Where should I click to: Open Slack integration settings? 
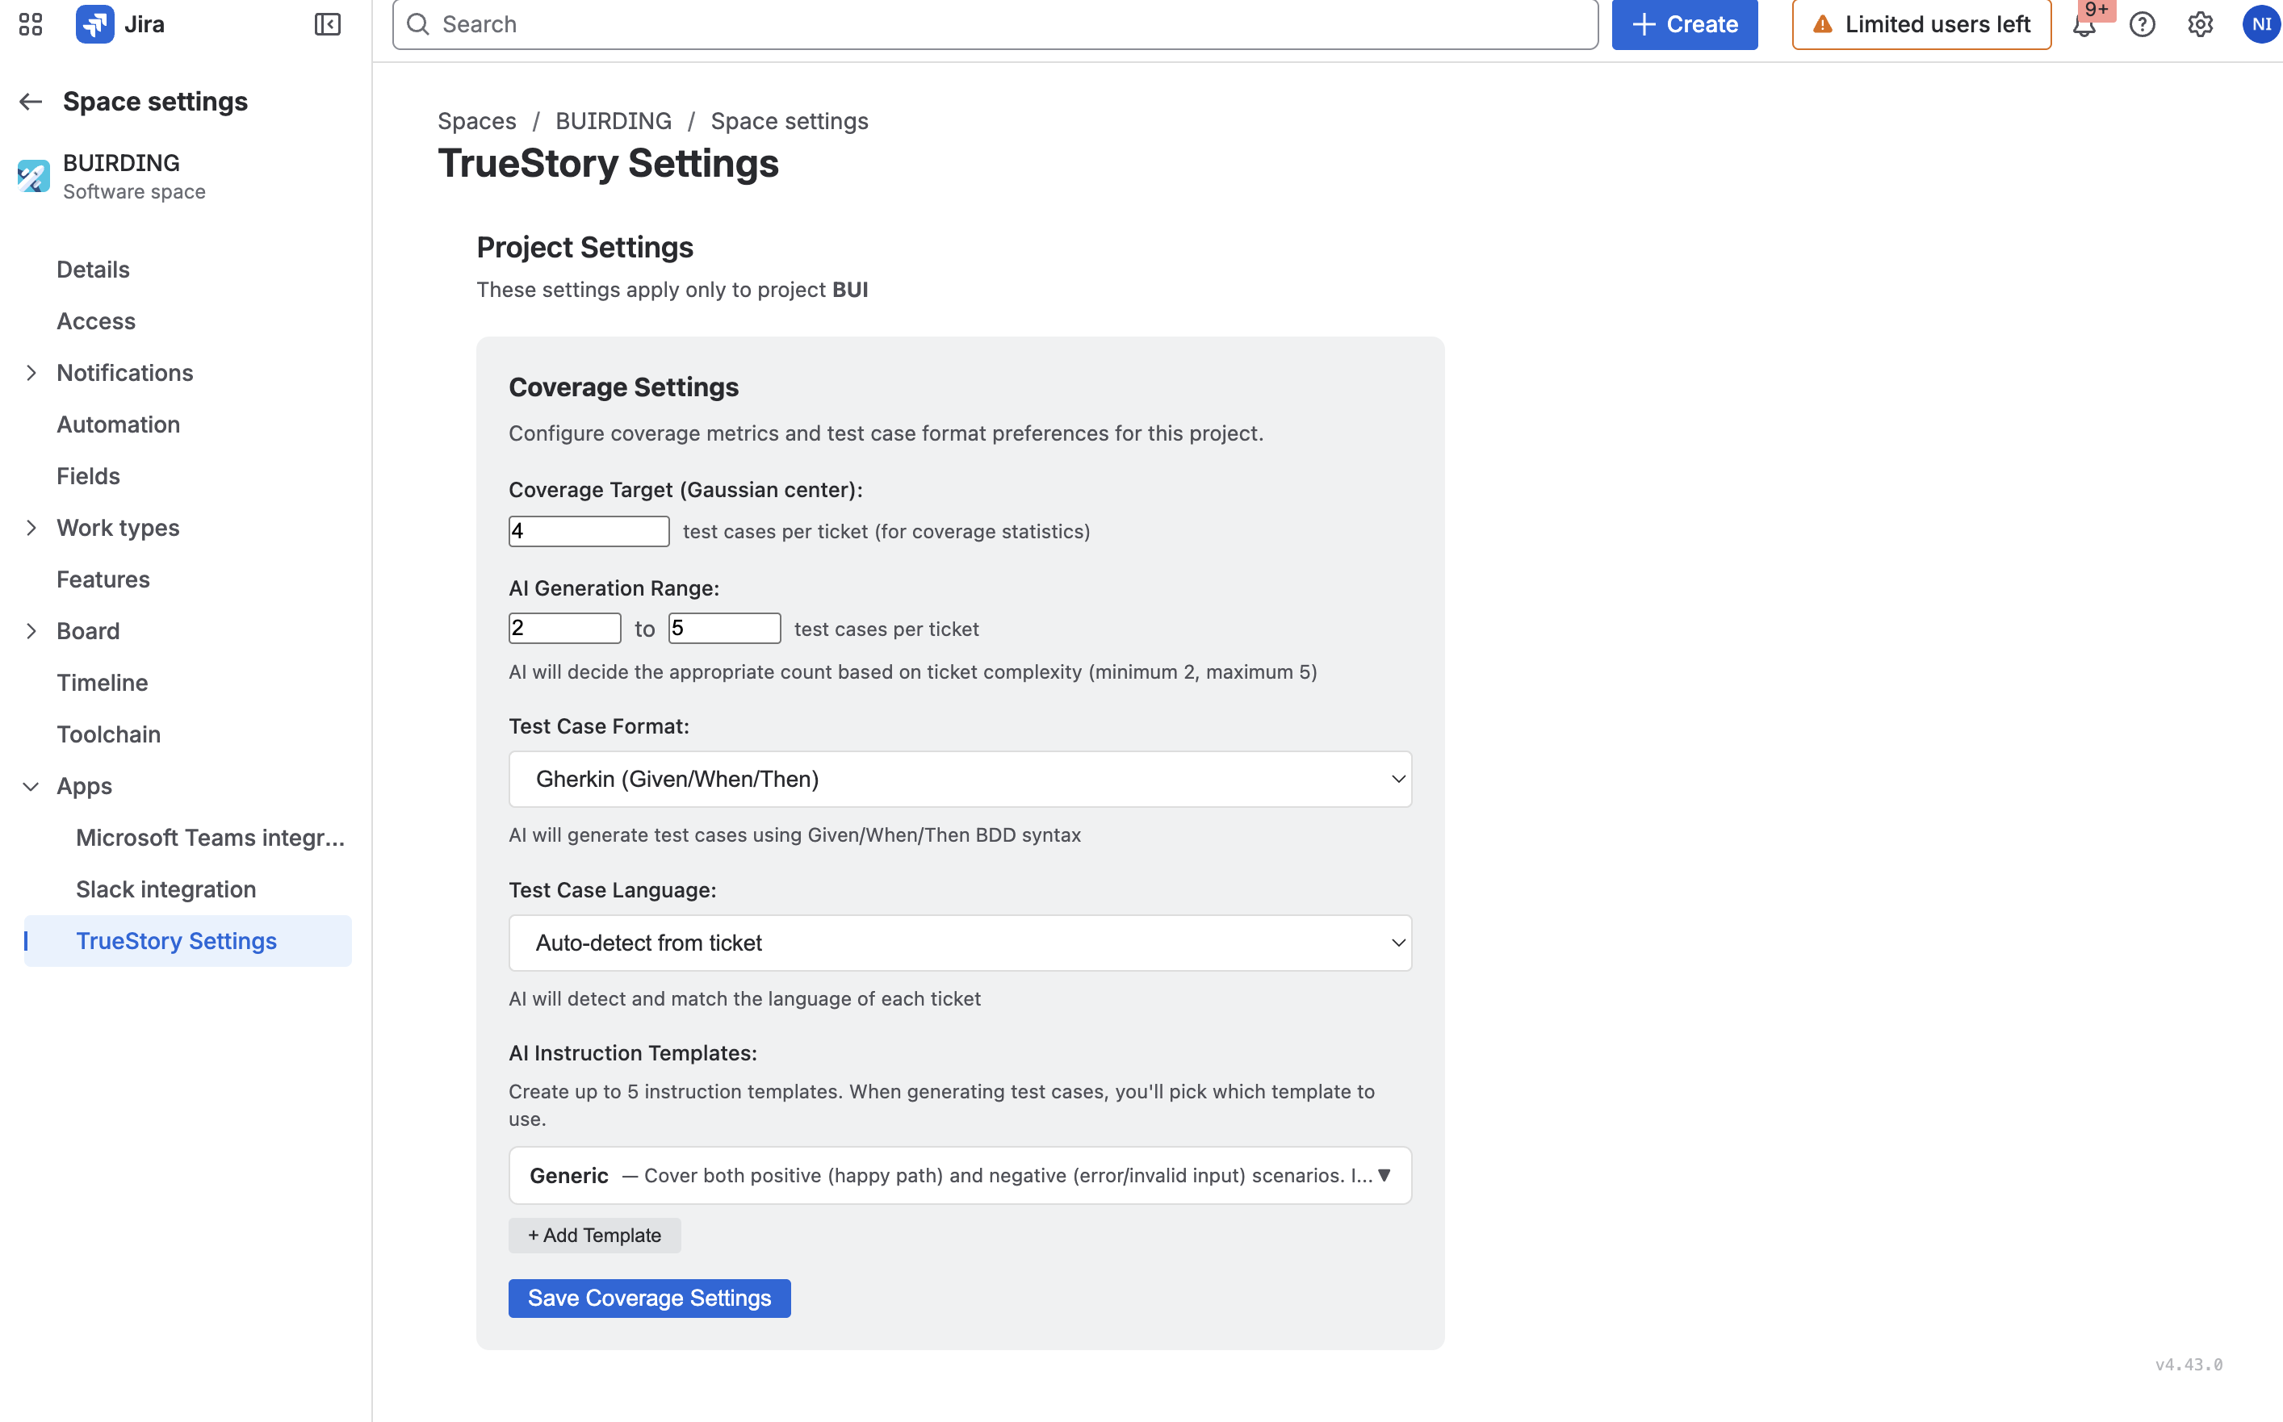165,889
